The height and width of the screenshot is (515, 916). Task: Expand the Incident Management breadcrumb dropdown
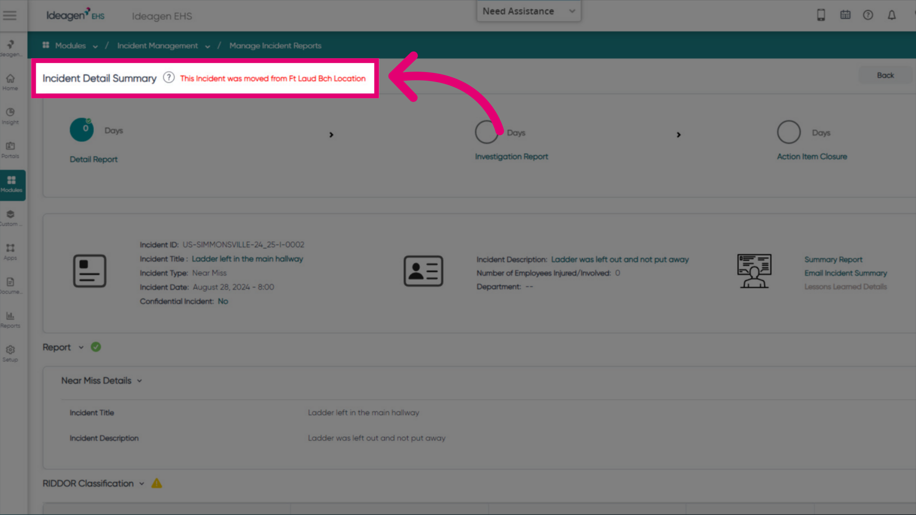pos(208,46)
